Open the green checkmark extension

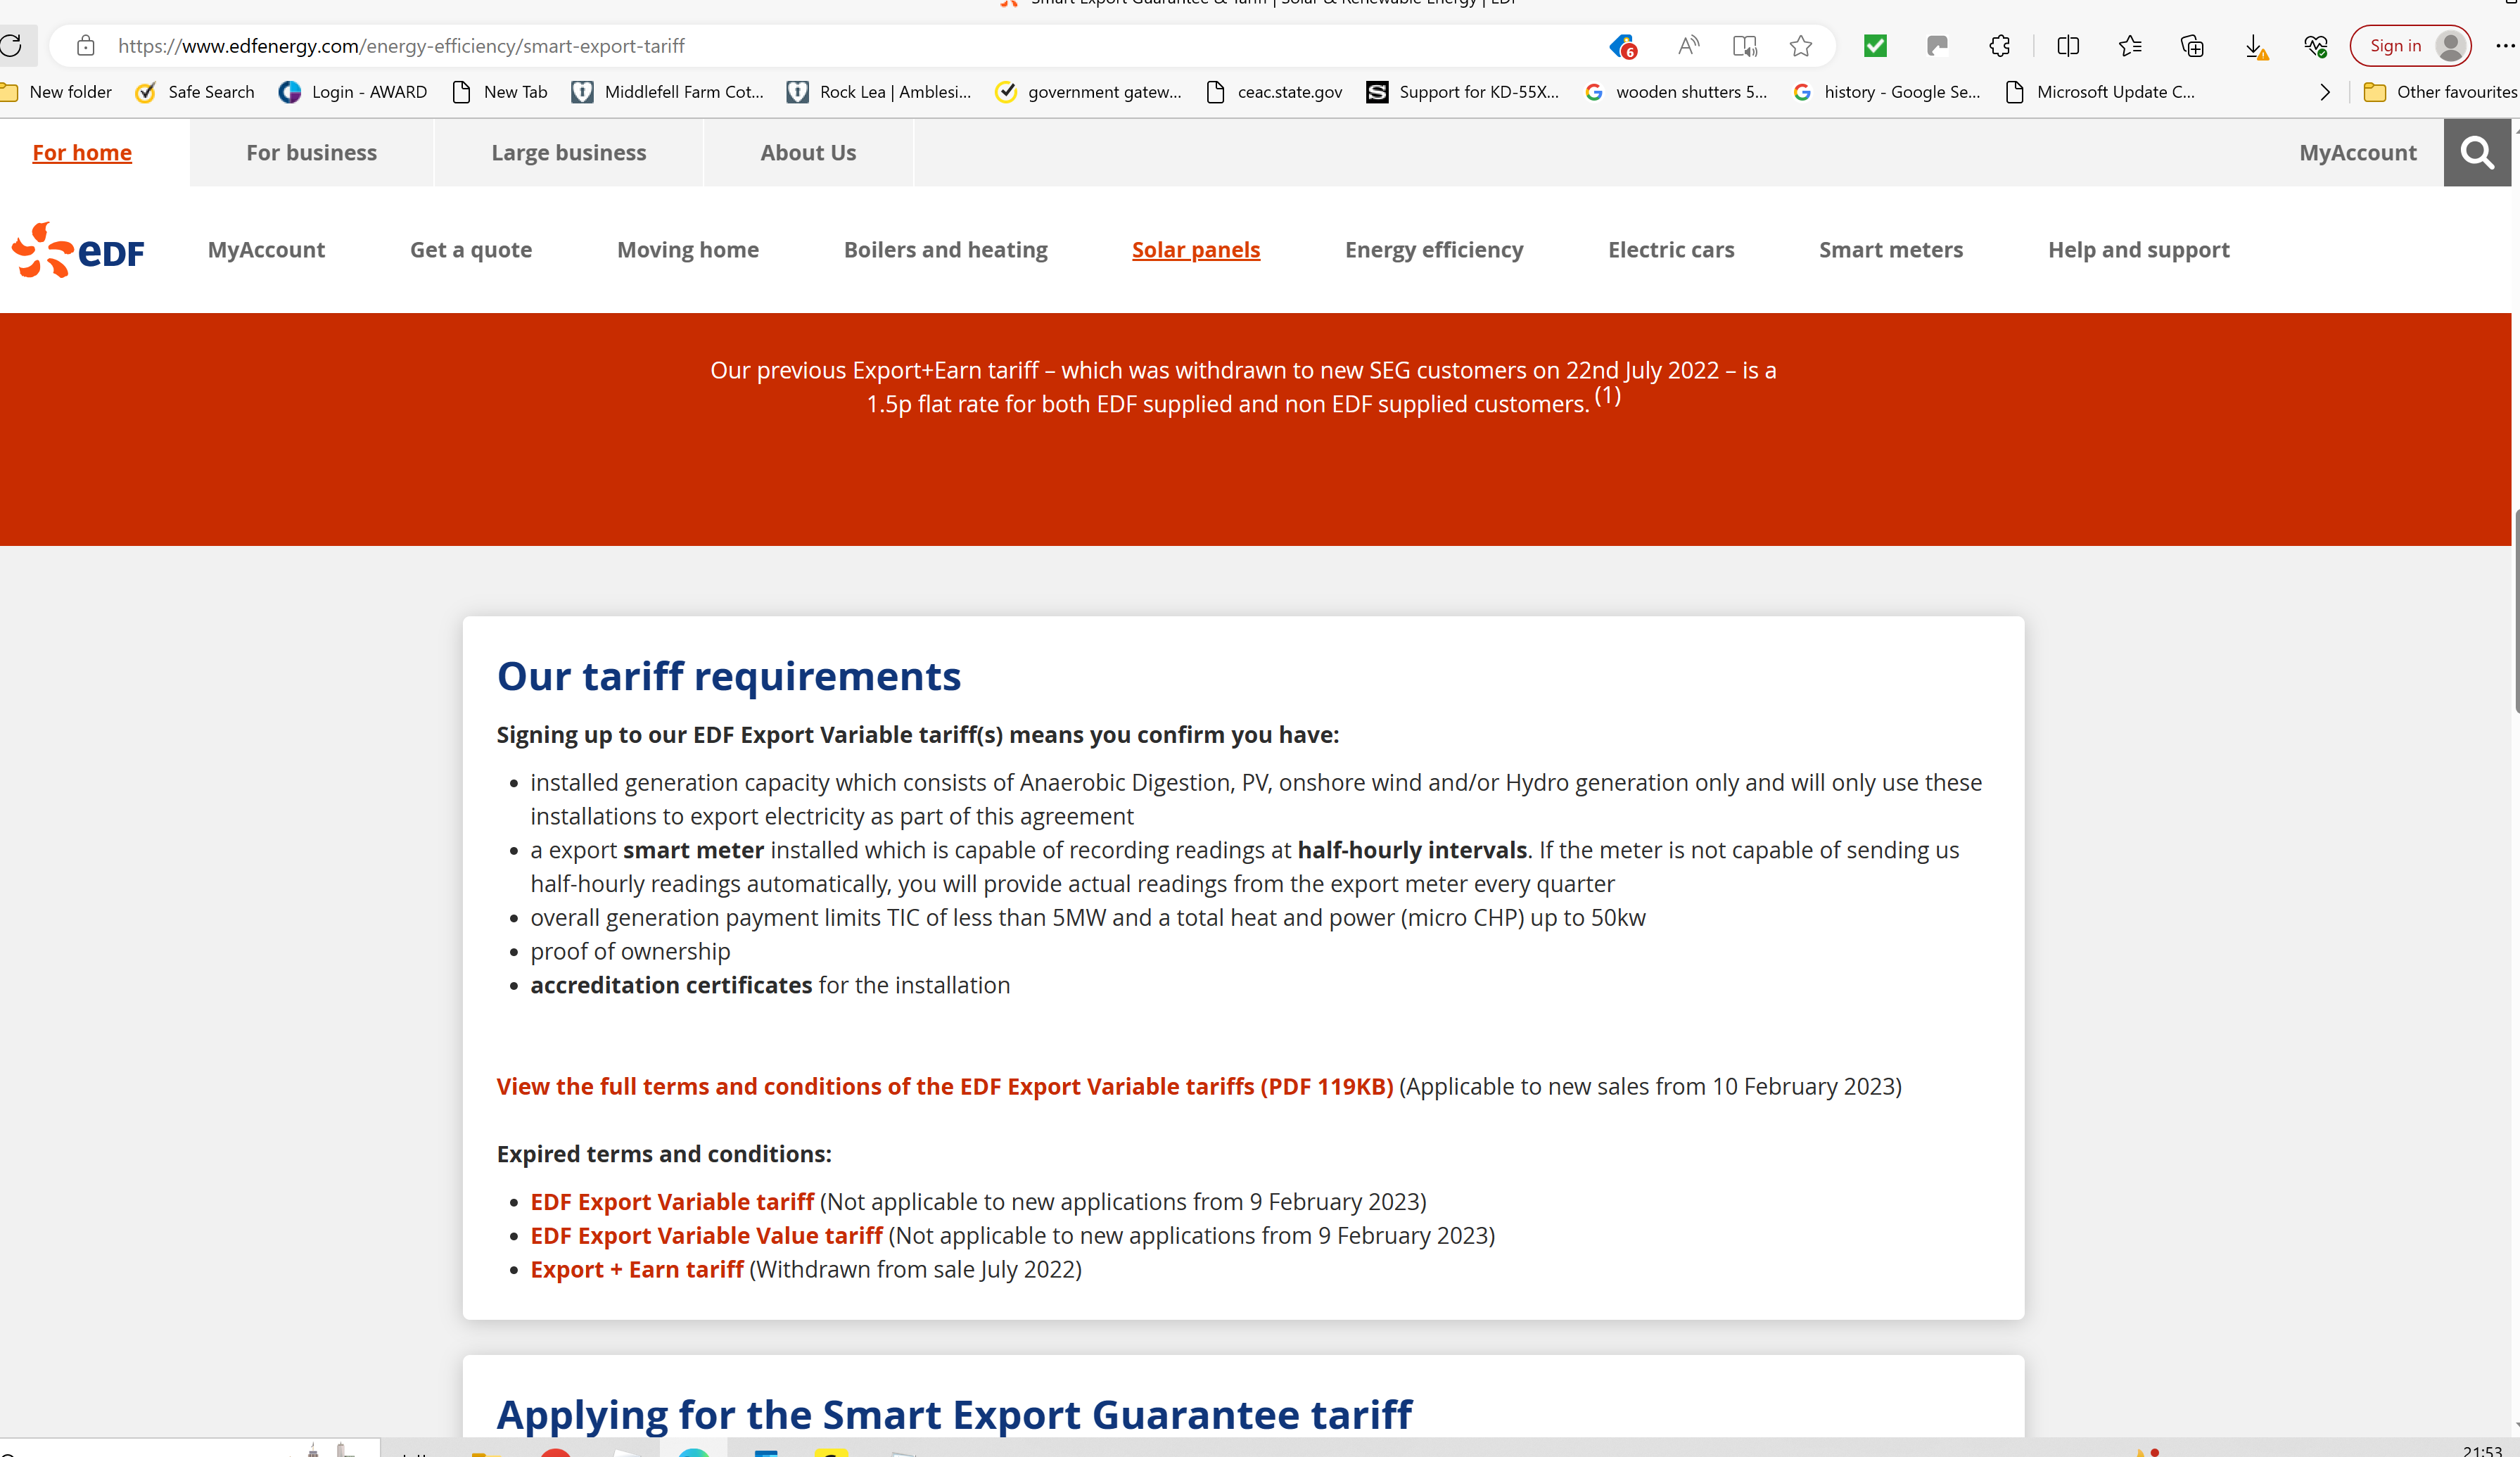click(x=1875, y=46)
